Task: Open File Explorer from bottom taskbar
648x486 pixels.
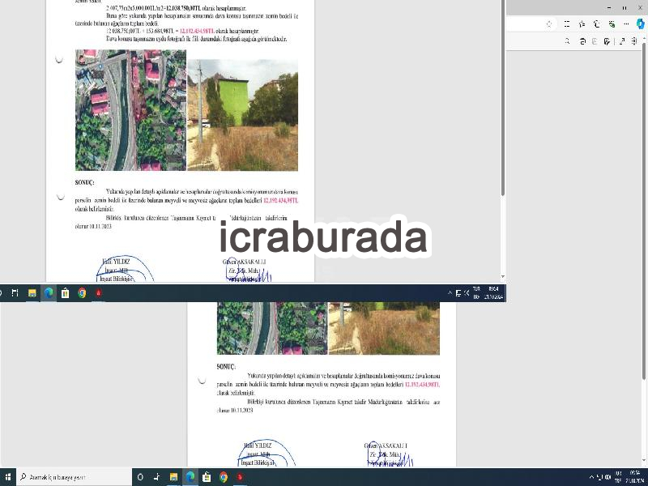Action: [x=173, y=477]
